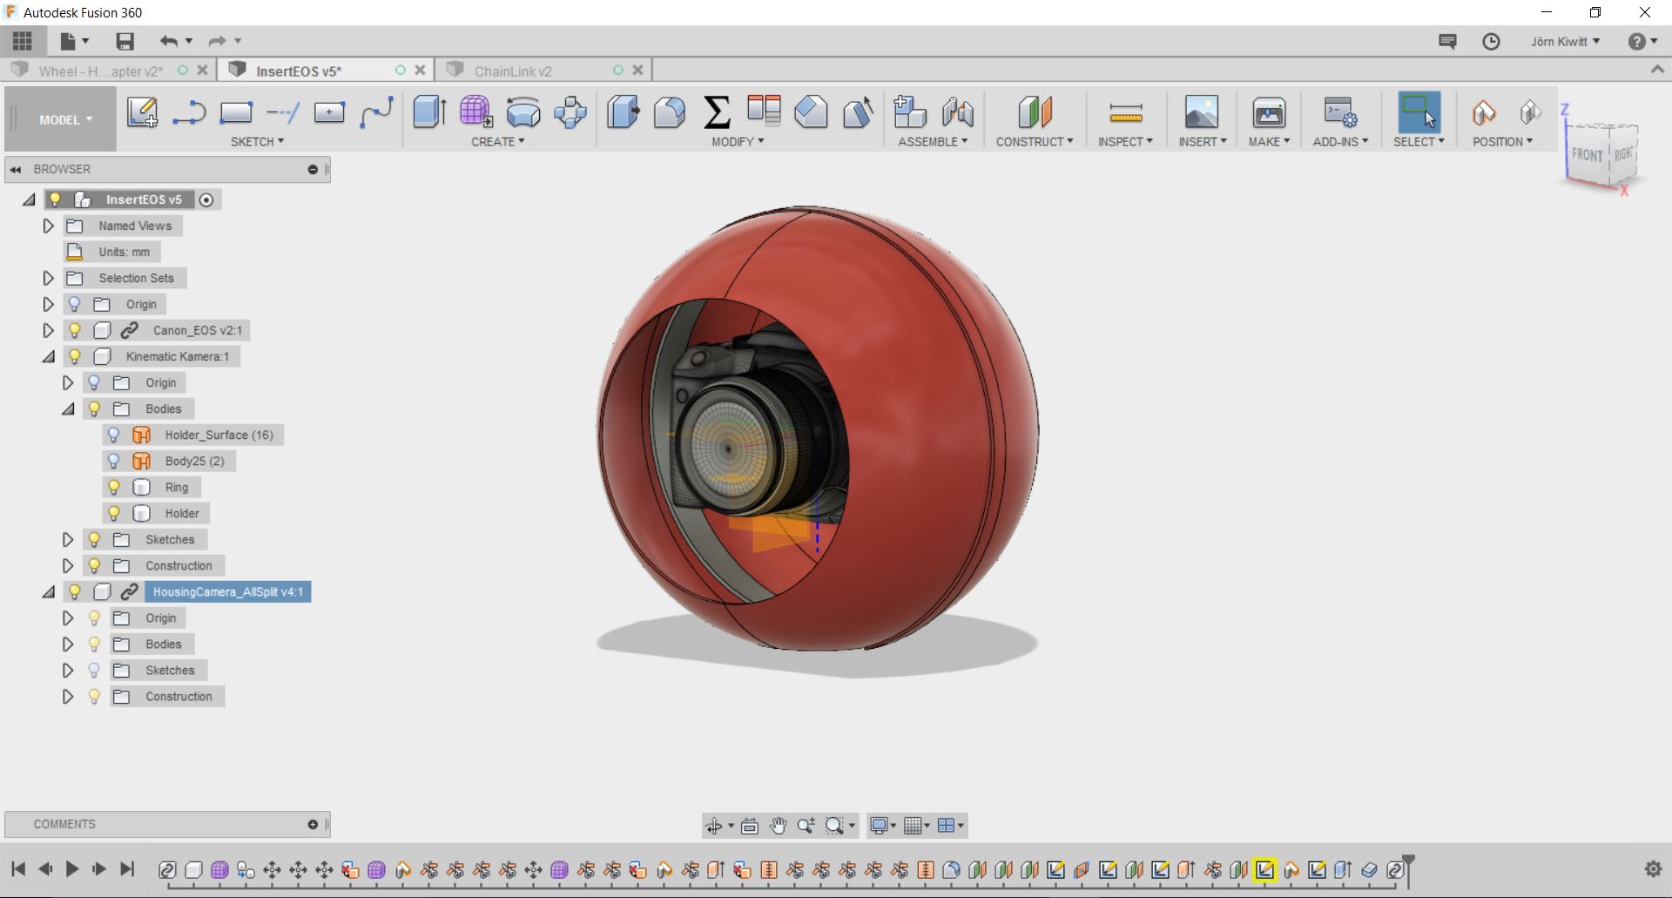Expand the Selection Sets folder
This screenshot has height=898, width=1672.
[48, 278]
